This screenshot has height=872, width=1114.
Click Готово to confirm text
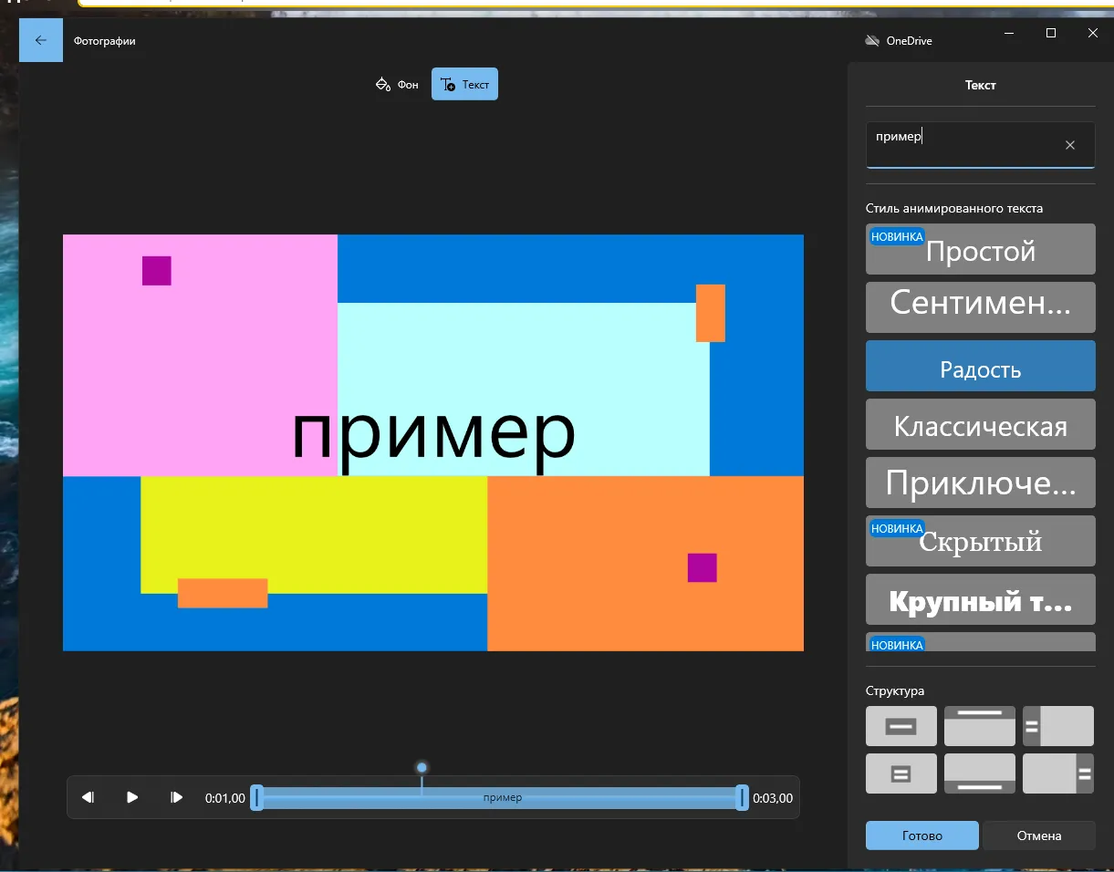pos(921,836)
